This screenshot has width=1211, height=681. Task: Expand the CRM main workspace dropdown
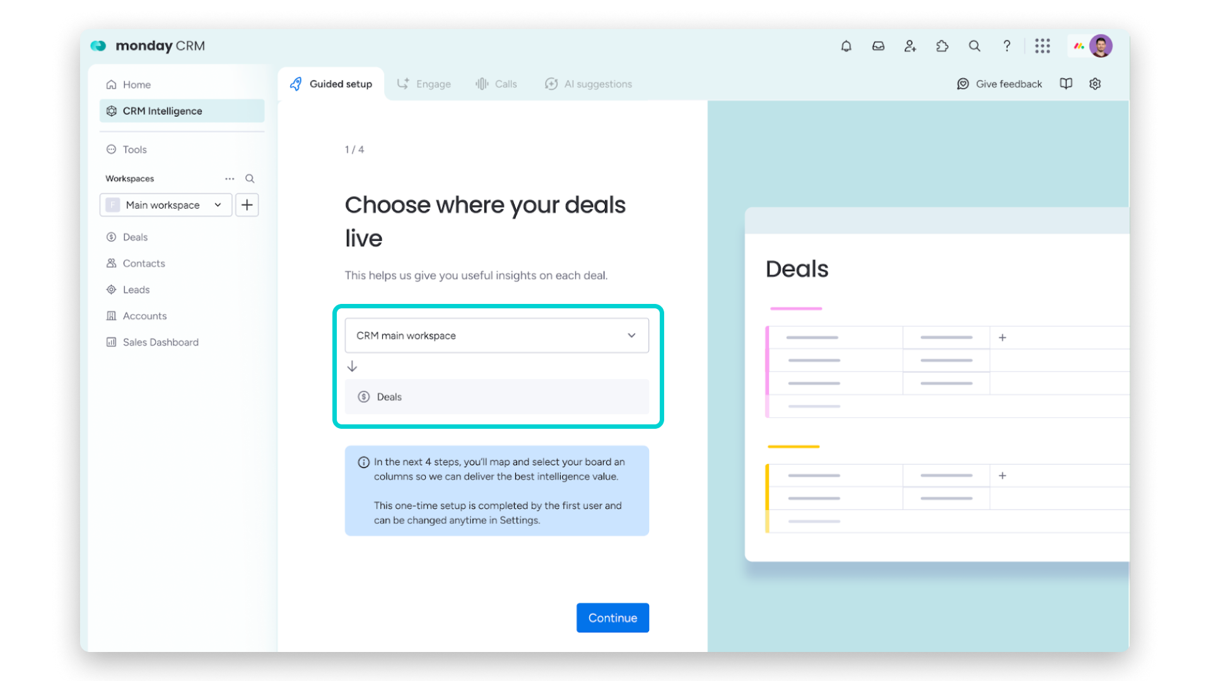pyautogui.click(x=496, y=335)
